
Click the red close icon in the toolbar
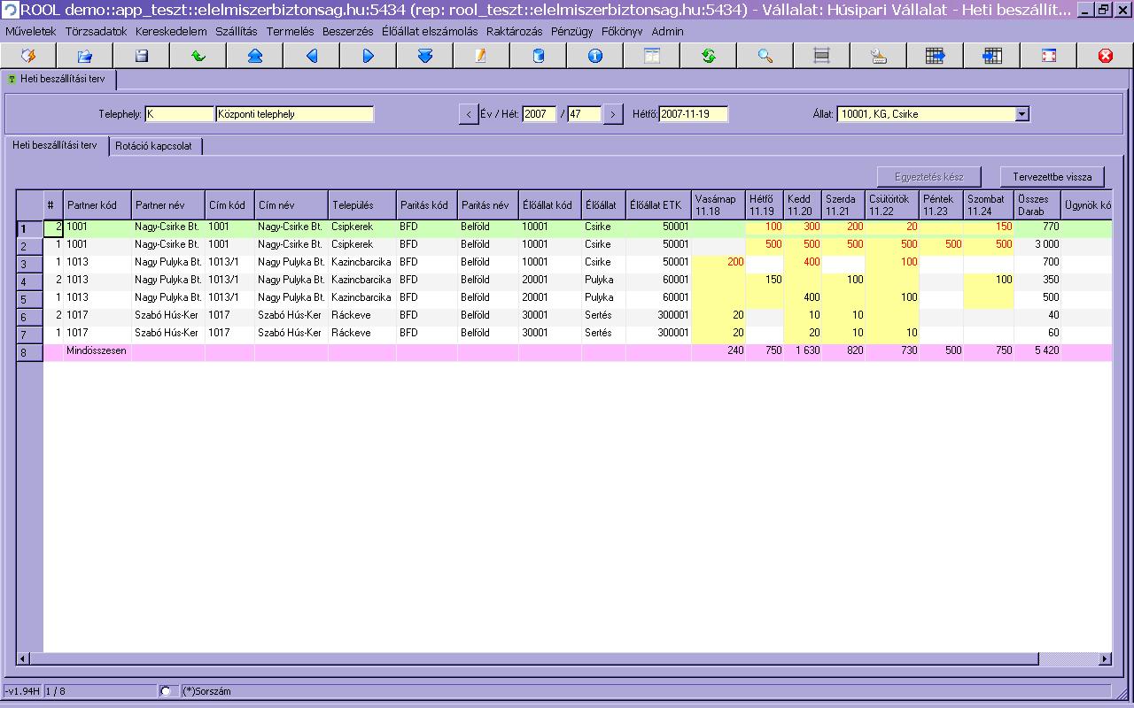pos(1105,56)
